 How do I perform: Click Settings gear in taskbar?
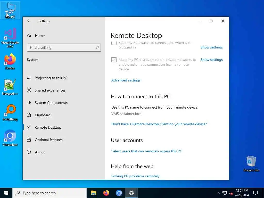point(131,193)
